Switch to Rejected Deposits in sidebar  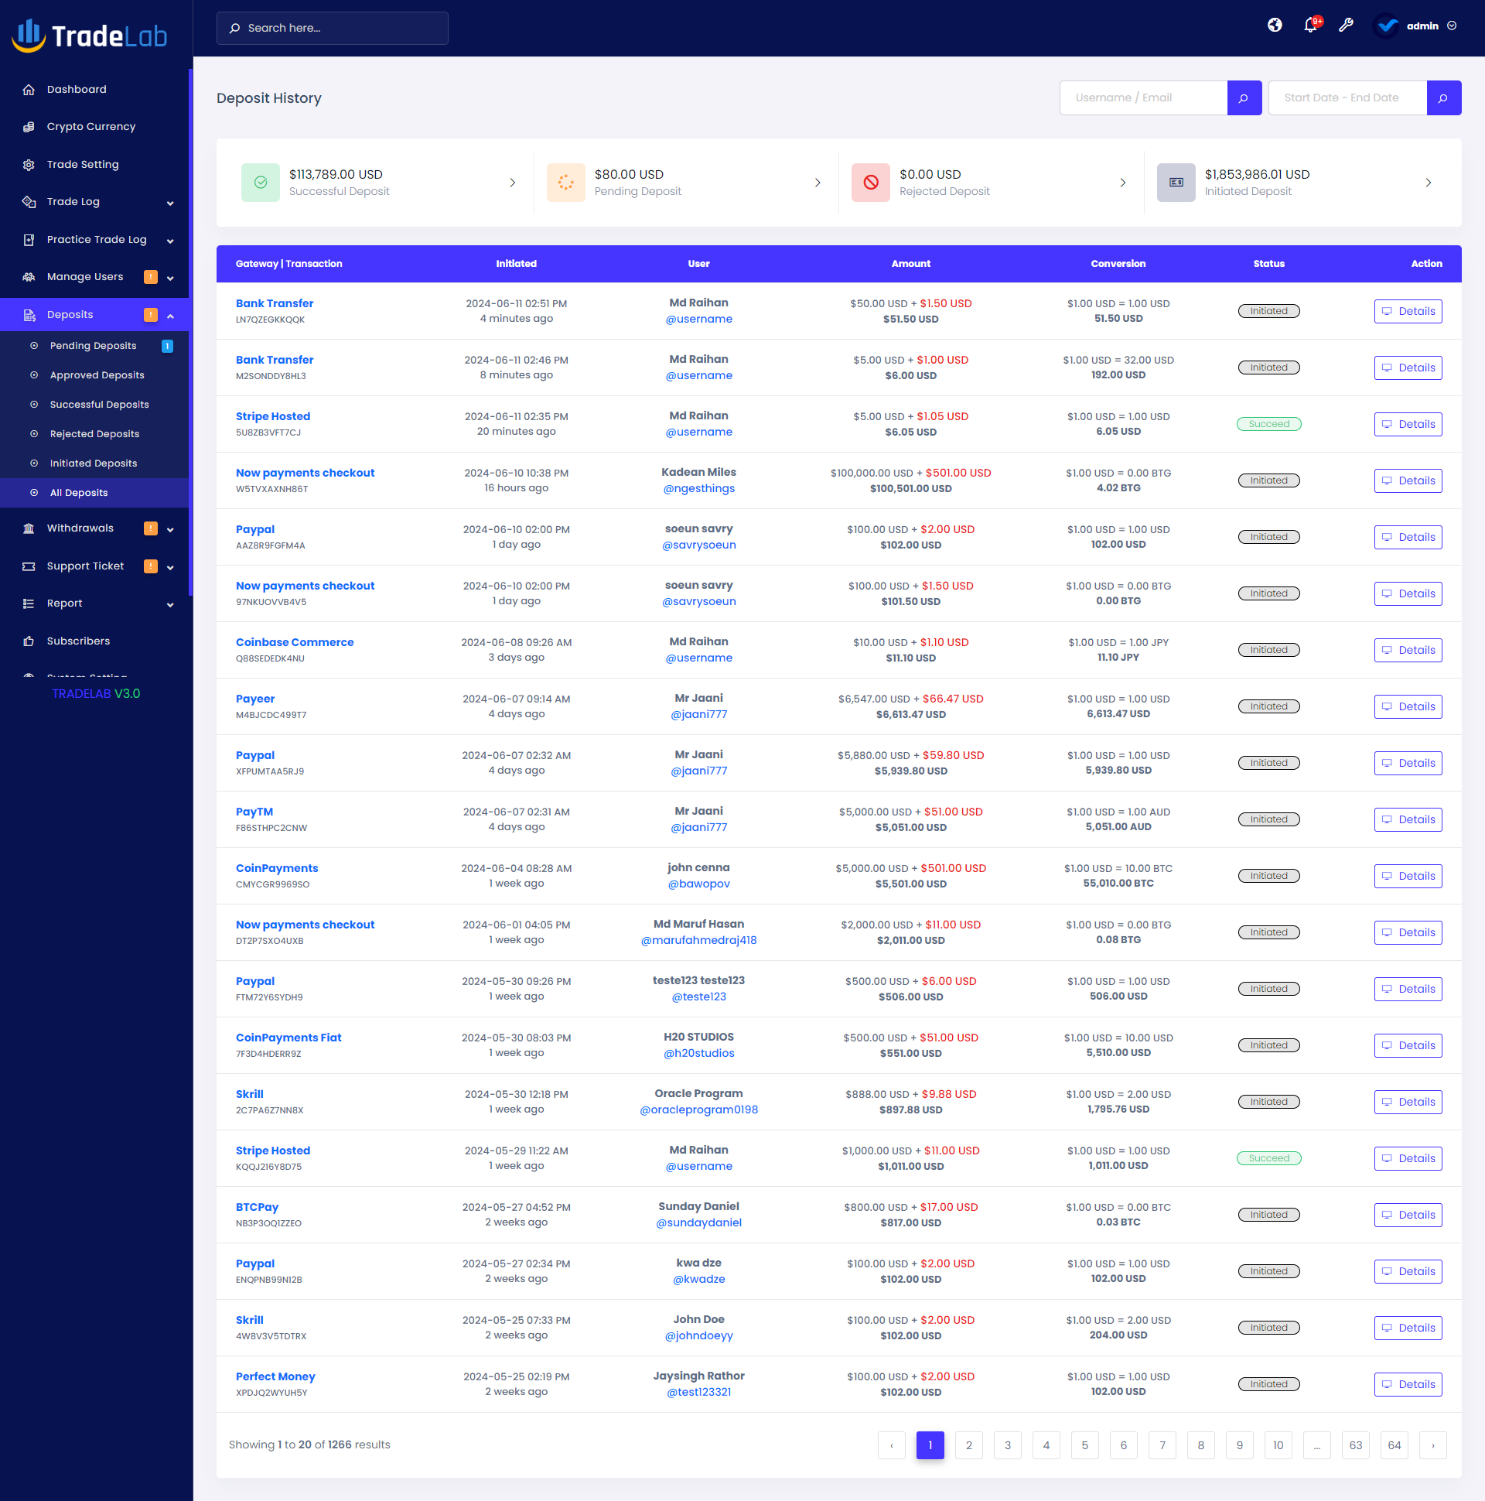pyautogui.click(x=94, y=433)
